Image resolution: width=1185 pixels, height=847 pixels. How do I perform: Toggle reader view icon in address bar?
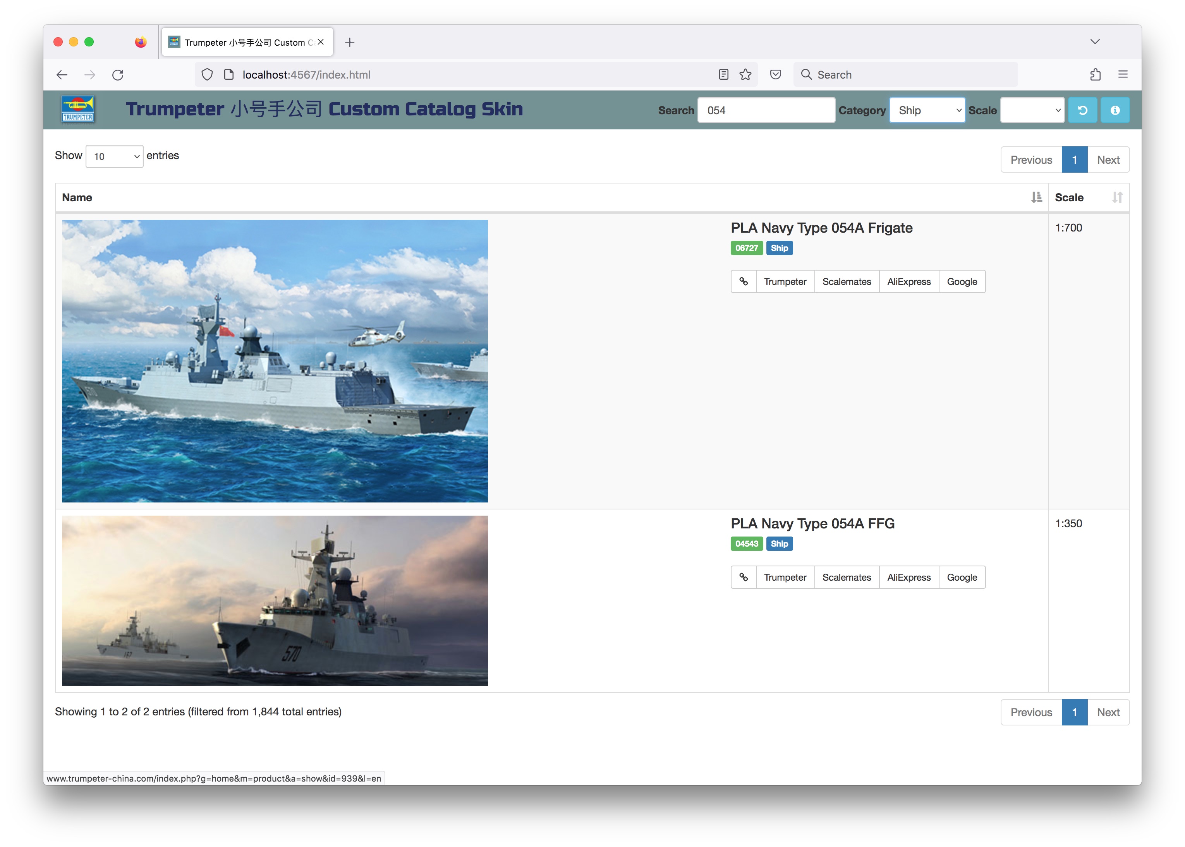tap(723, 75)
